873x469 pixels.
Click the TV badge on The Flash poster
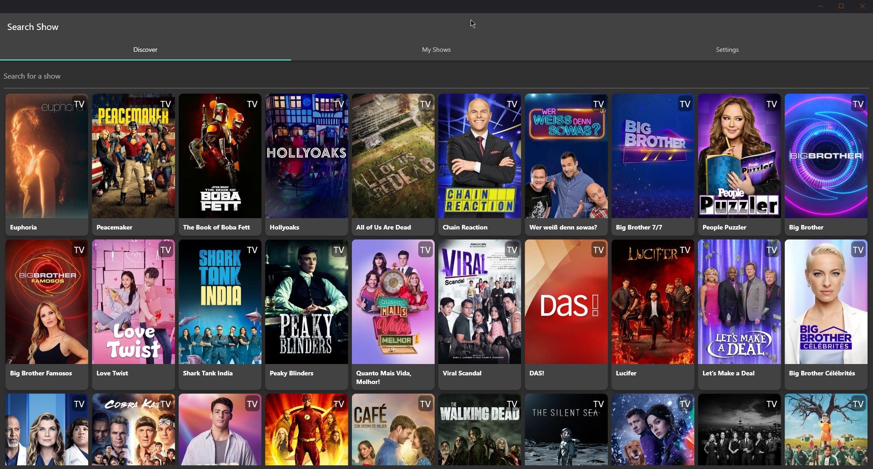point(339,404)
